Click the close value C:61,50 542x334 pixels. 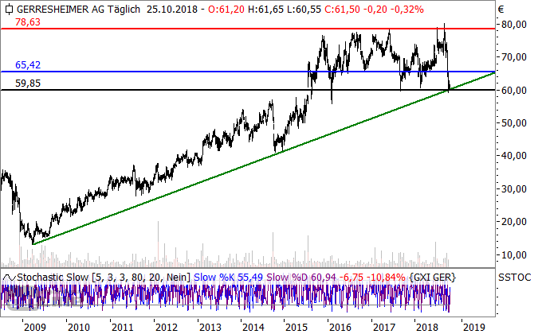click(342, 10)
